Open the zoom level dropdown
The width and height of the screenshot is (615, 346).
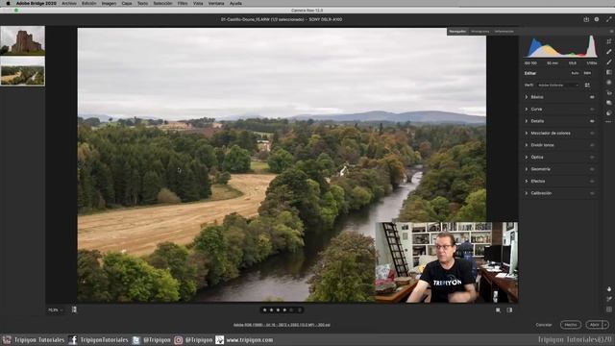click(56, 309)
